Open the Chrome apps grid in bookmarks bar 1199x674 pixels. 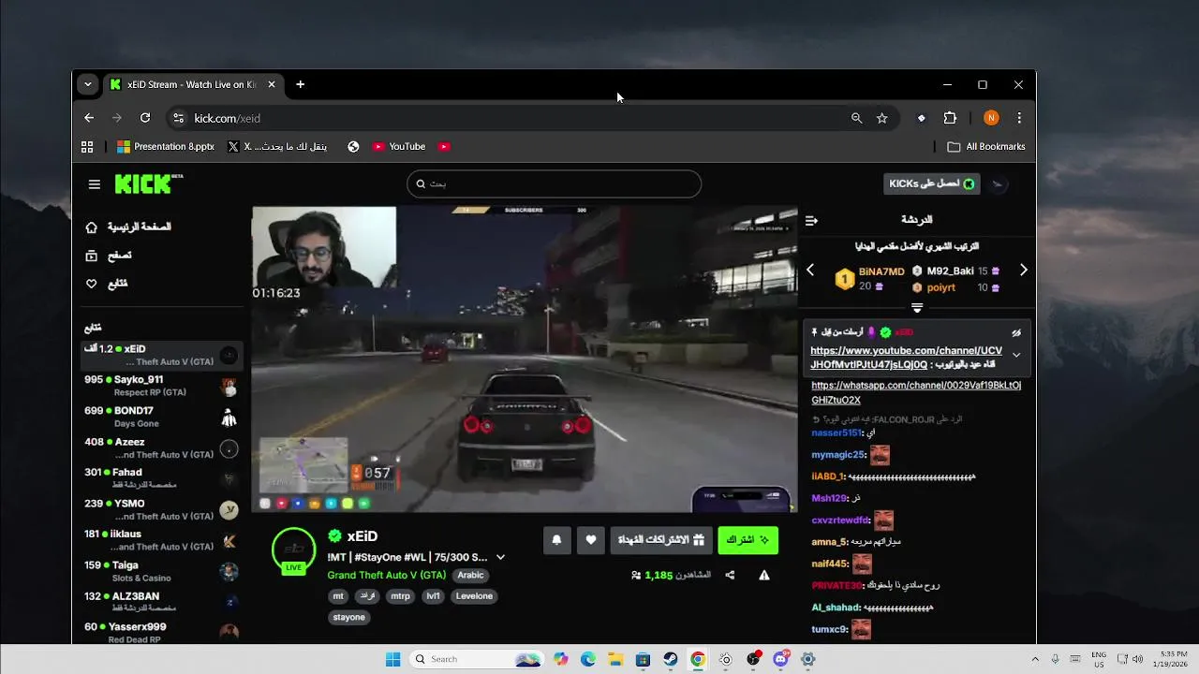pyautogui.click(x=87, y=147)
